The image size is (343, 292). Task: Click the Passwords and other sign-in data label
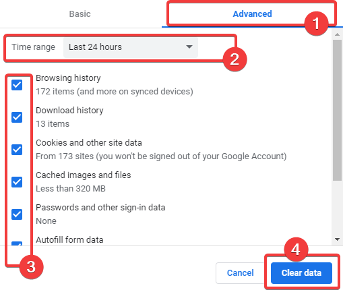coord(100,208)
